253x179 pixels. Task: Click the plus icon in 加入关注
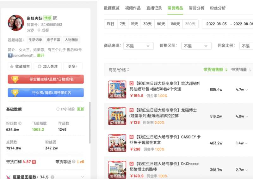pos(40,66)
